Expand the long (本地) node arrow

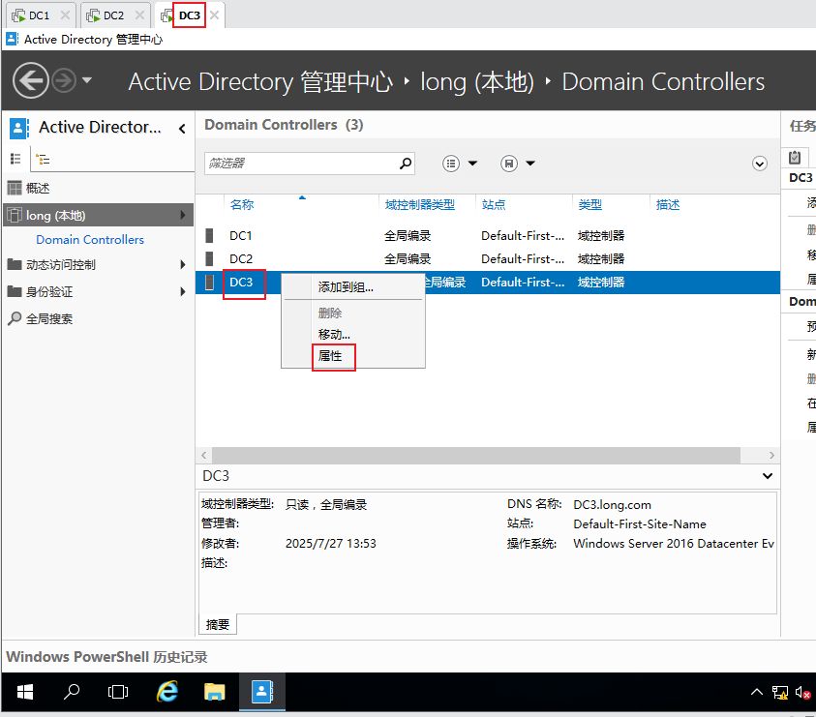coord(183,215)
